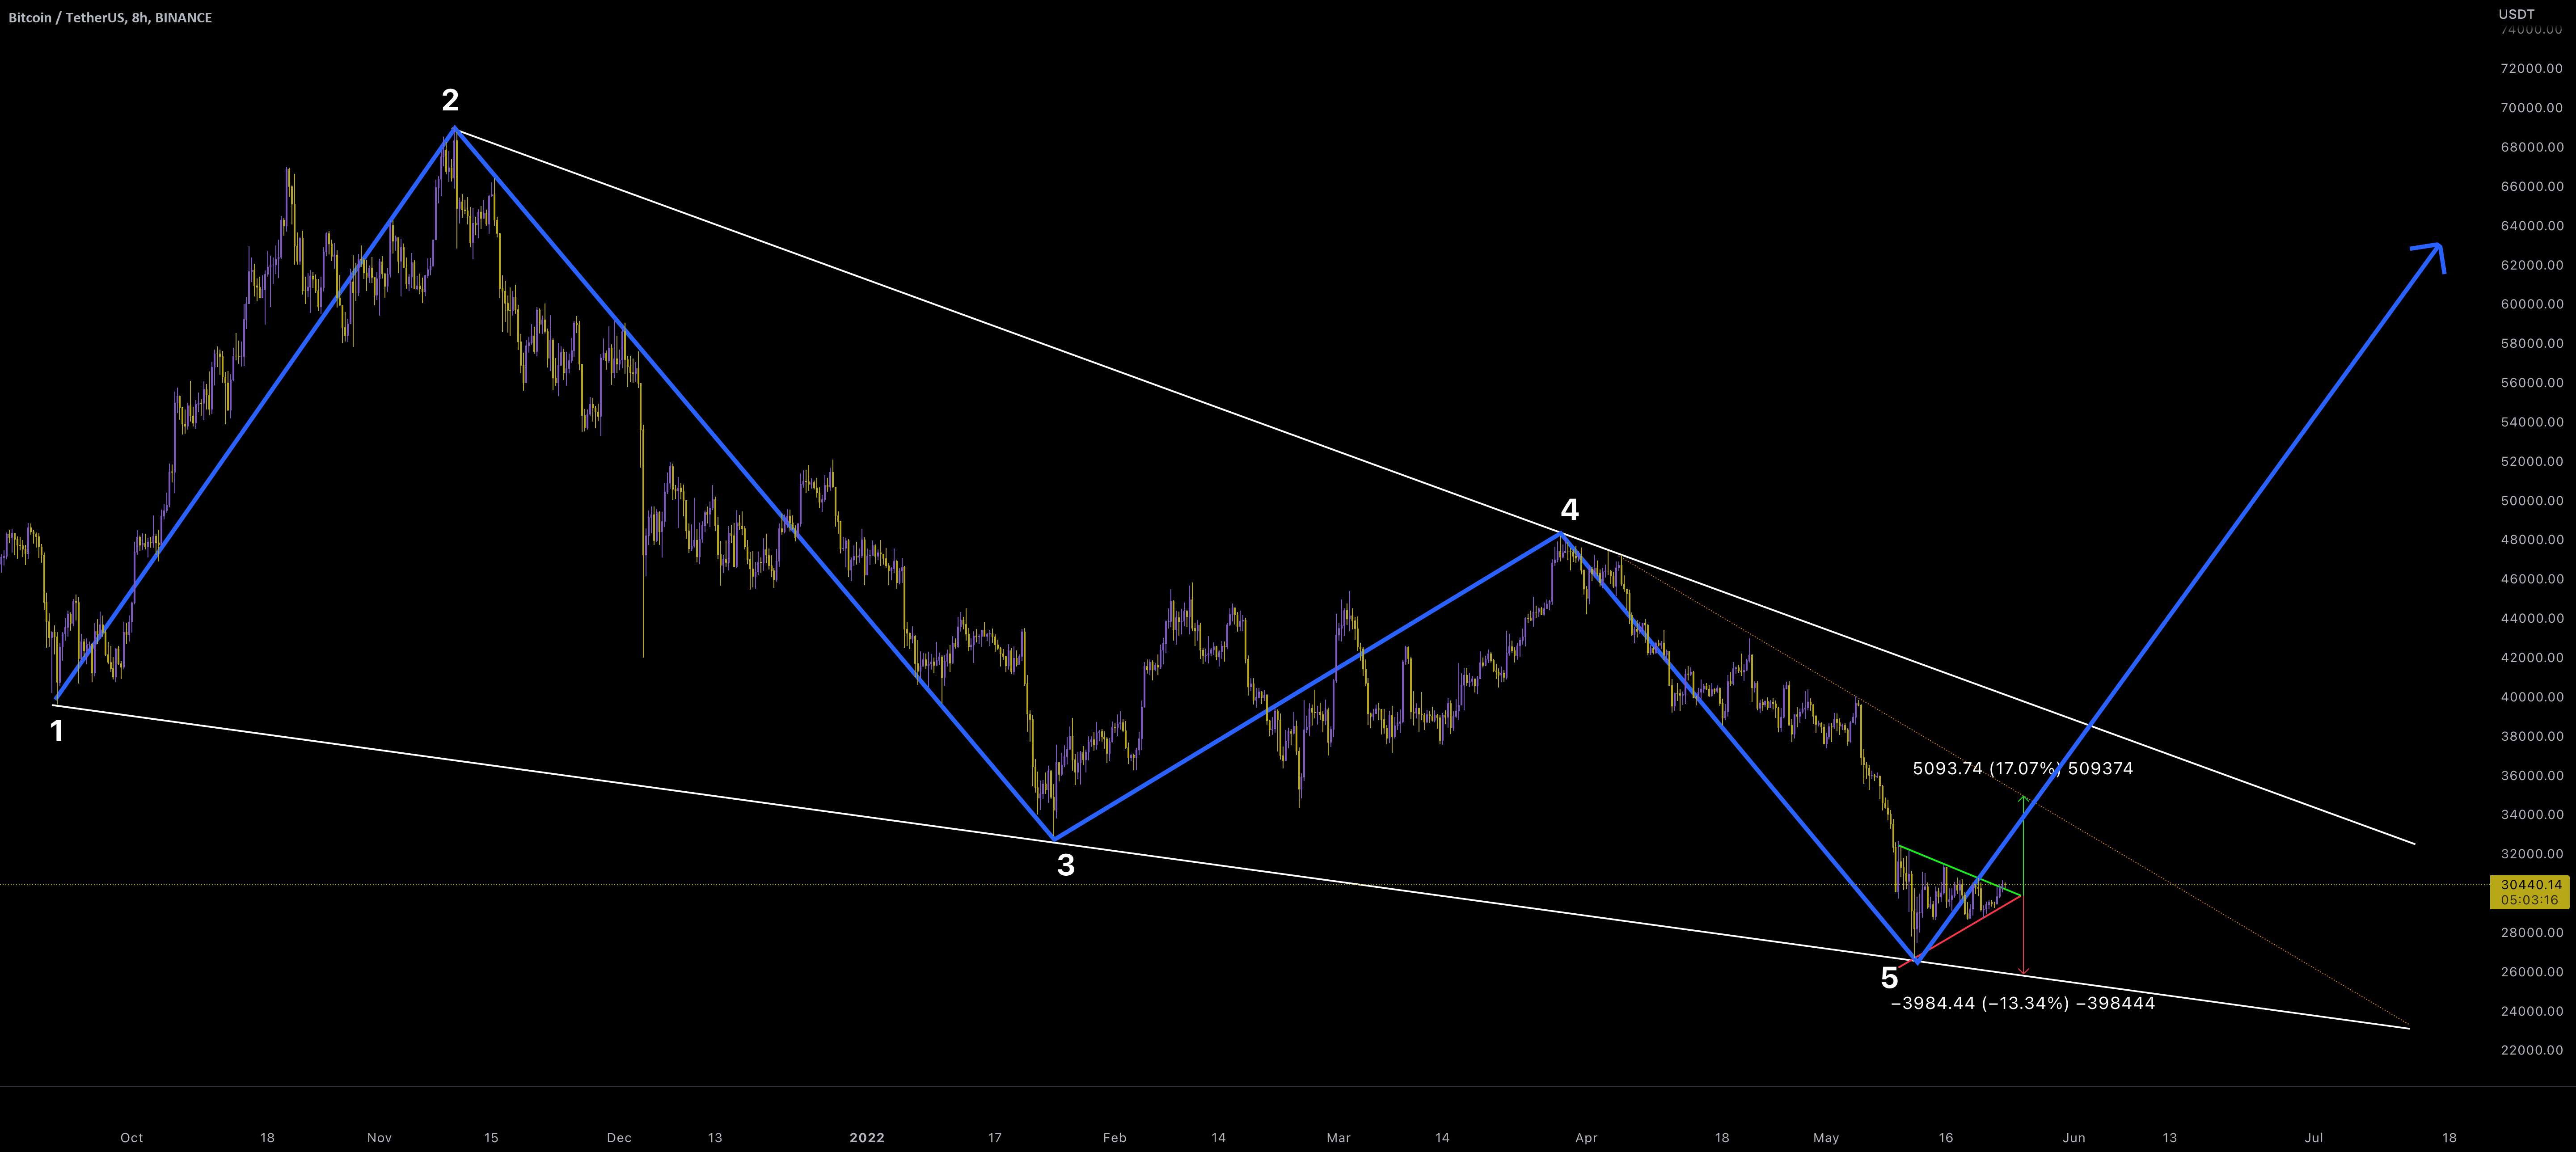This screenshot has width=2576, height=1152.
Task: Click the Jul label on time axis
Action: pyautogui.click(x=2313, y=1138)
